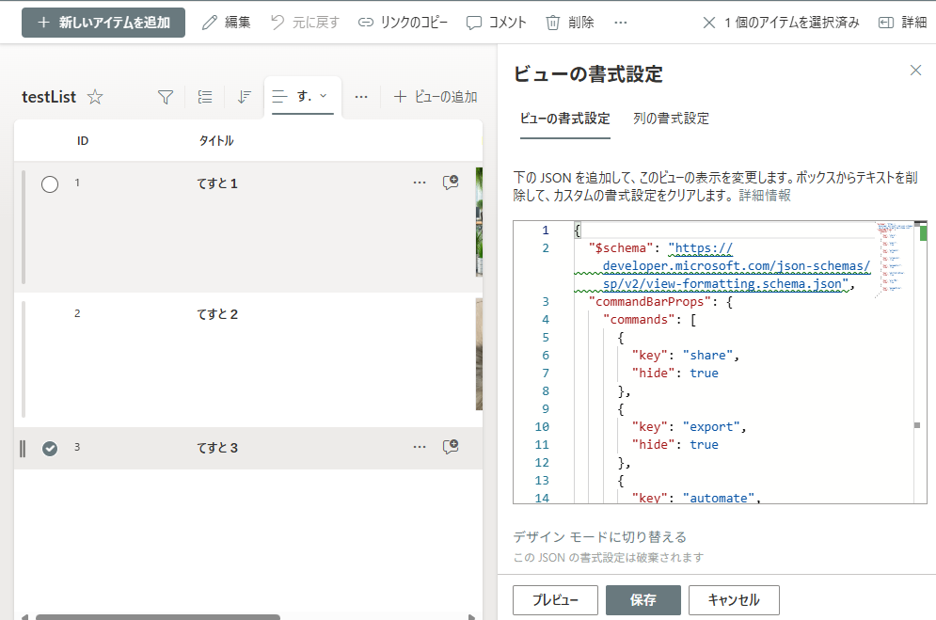Select the ビューの書式設定 tab

pyautogui.click(x=564, y=119)
